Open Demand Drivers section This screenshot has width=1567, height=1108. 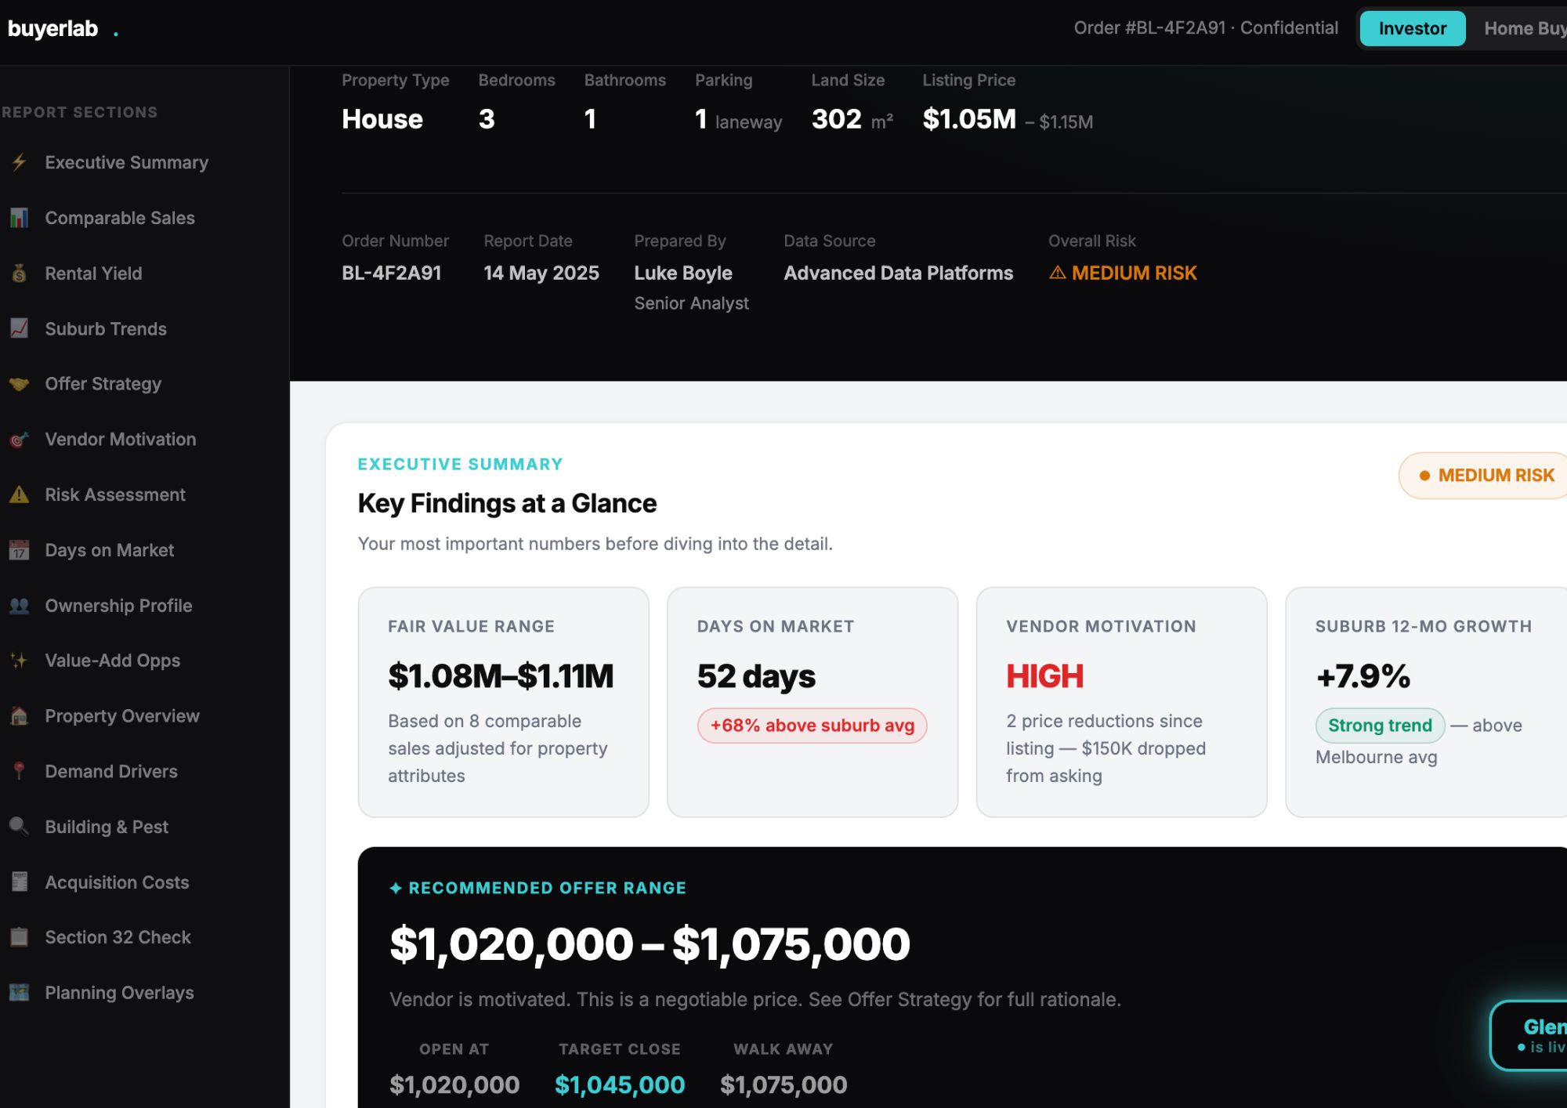coord(111,771)
